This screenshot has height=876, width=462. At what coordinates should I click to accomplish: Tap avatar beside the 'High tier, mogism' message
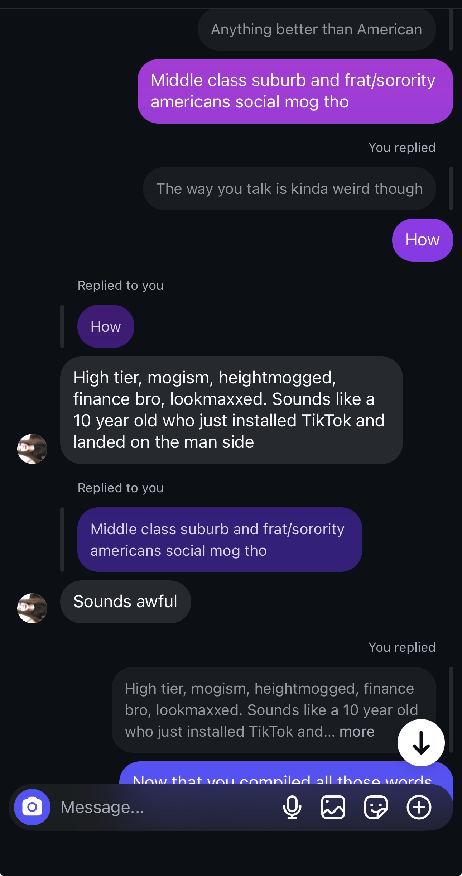(32, 449)
